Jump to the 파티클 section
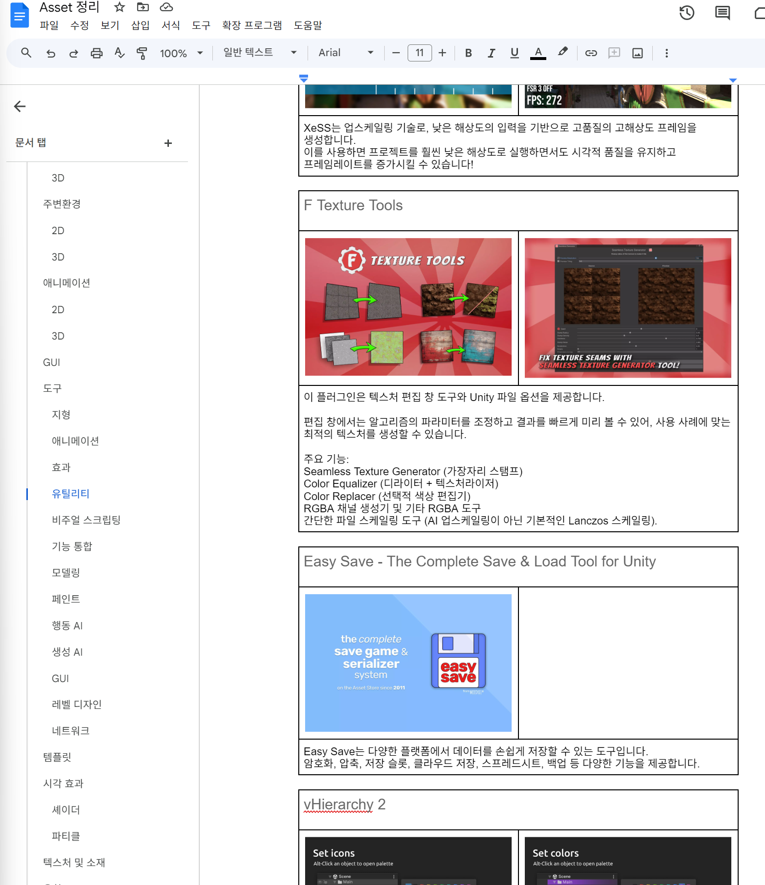Screen dimensions: 765x885 pyautogui.click(x=66, y=836)
